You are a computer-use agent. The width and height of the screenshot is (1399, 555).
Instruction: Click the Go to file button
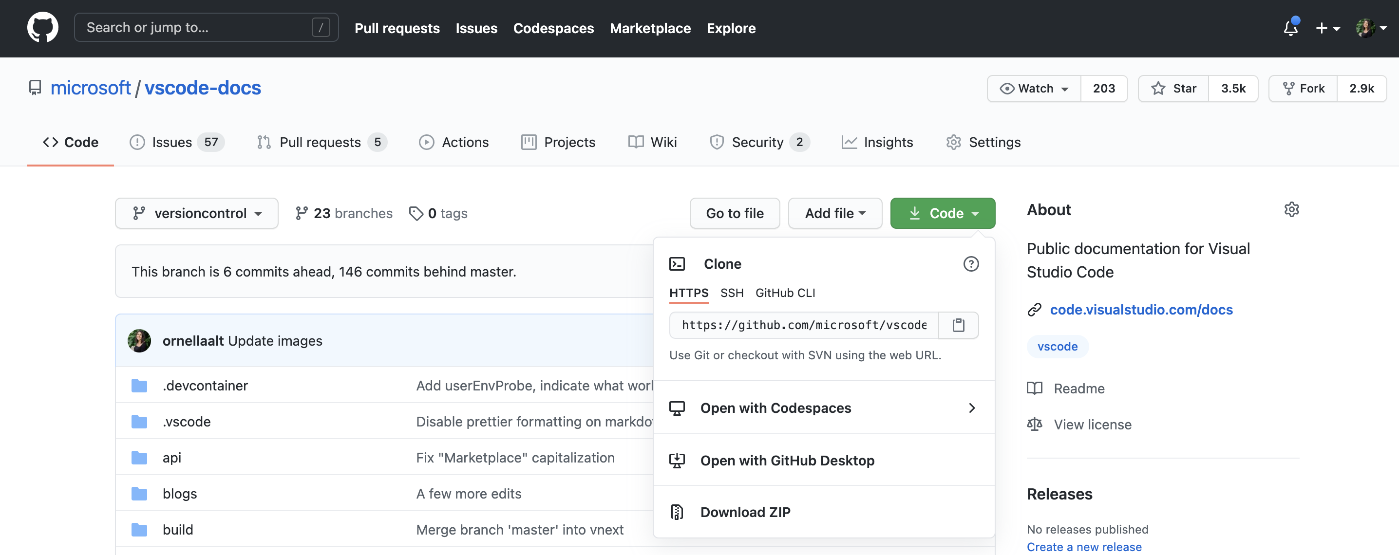point(734,212)
